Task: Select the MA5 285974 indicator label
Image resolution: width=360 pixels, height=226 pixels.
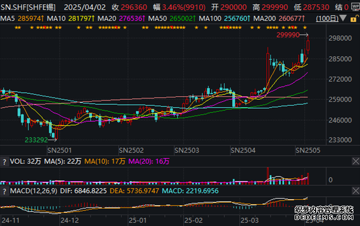Action: [x=22, y=19]
